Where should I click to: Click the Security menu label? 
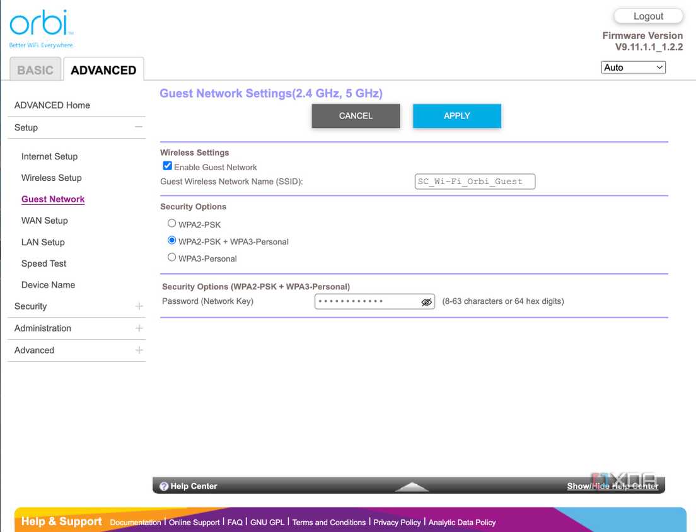(31, 306)
